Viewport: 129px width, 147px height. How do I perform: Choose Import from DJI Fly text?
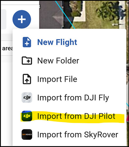pos(73,98)
